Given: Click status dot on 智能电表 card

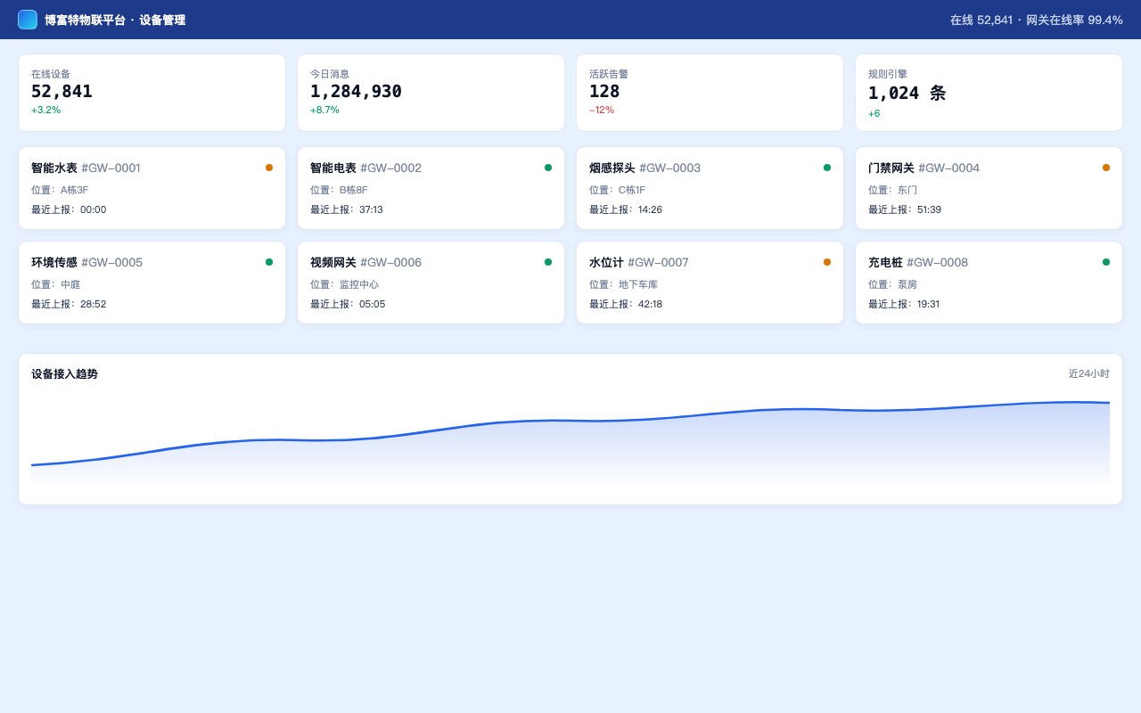Looking at the screenshot, I should click(x=548, y=168).
